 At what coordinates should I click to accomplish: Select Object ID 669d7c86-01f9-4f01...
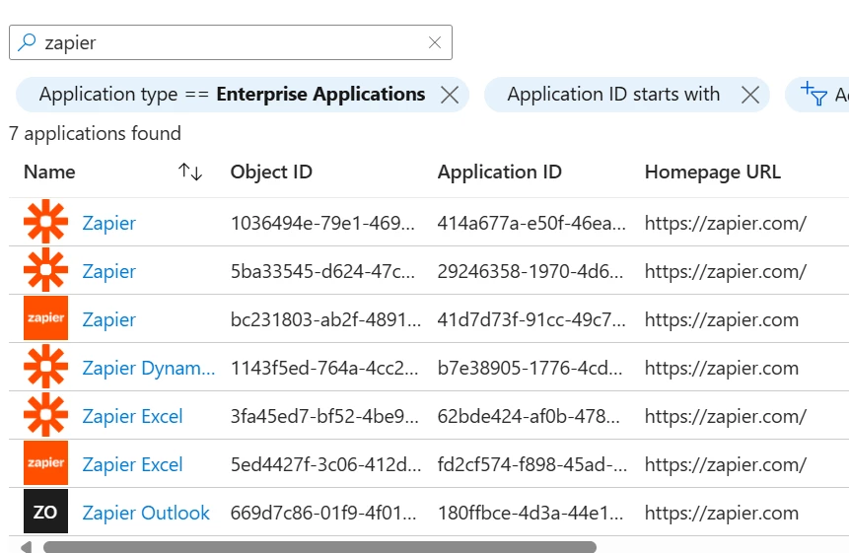[x=323, y=513]
